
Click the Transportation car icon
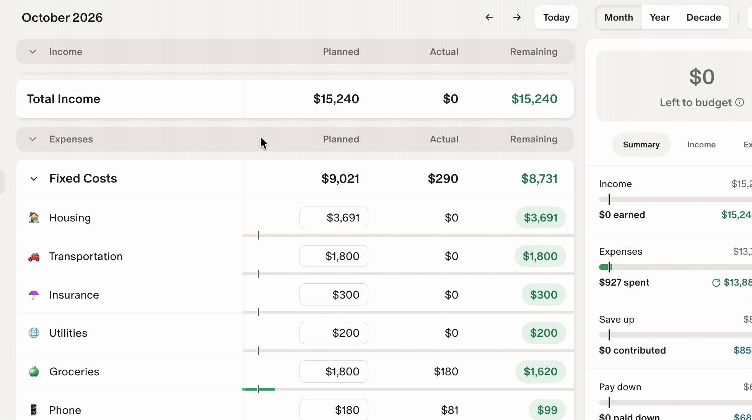pyautogui.click(x=34, y=256)
